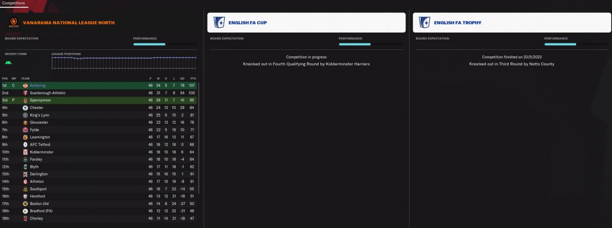Click the Vanarama National League North logo
The height and width of the screenshot is (228, 612).
(13, 22)
